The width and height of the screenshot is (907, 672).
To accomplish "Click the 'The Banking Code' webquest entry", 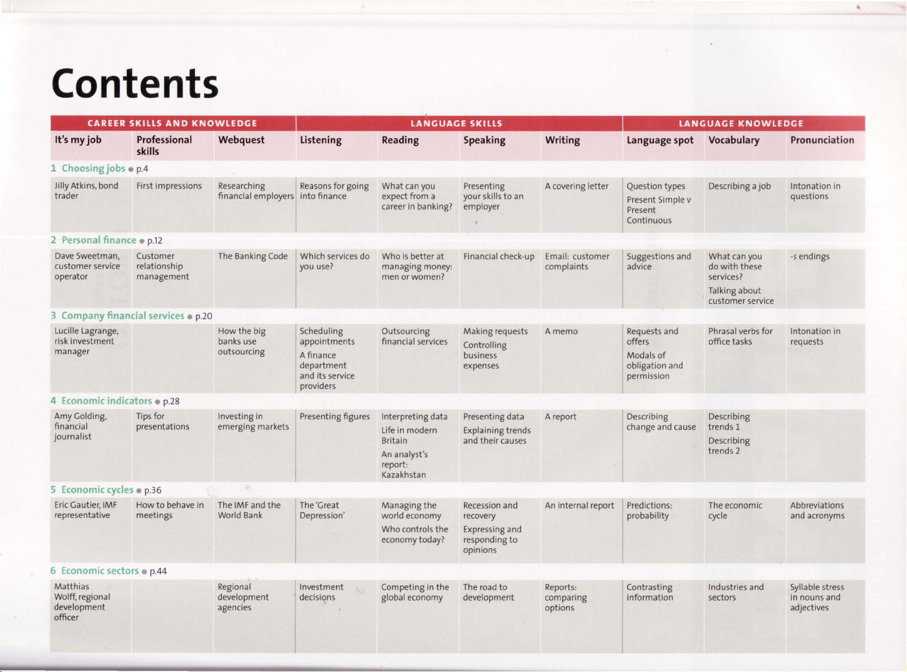I will pos(253,256).
